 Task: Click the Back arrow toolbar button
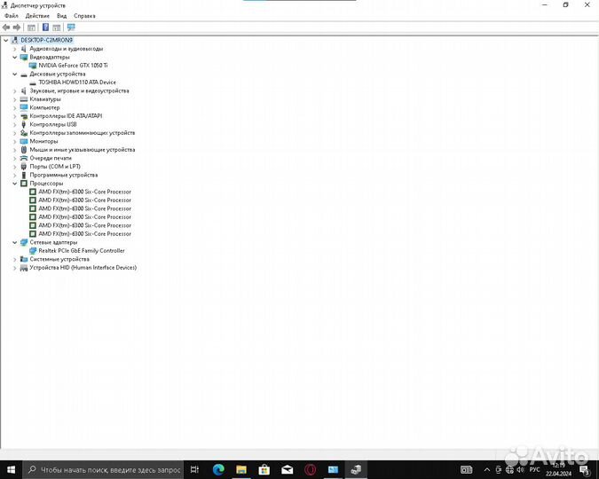6,27
